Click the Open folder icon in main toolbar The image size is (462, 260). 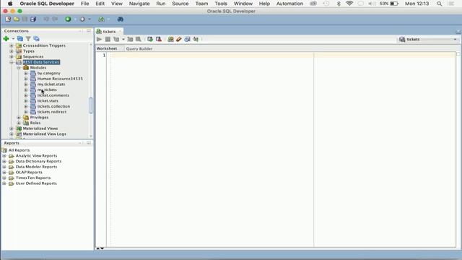[16, 19]
